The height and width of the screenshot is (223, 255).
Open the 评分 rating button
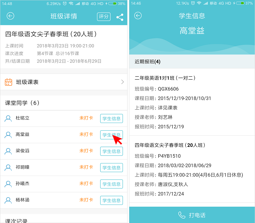(x=104, y=17)
